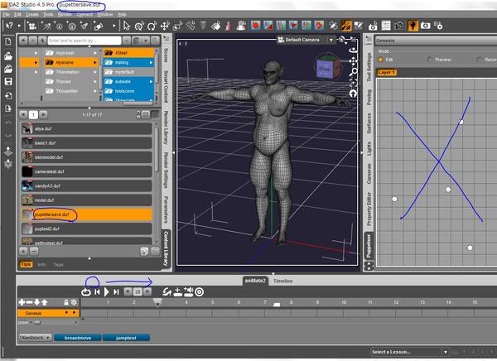
Task: Click the move track up arrow icon
Action: (x=45, y=302)
